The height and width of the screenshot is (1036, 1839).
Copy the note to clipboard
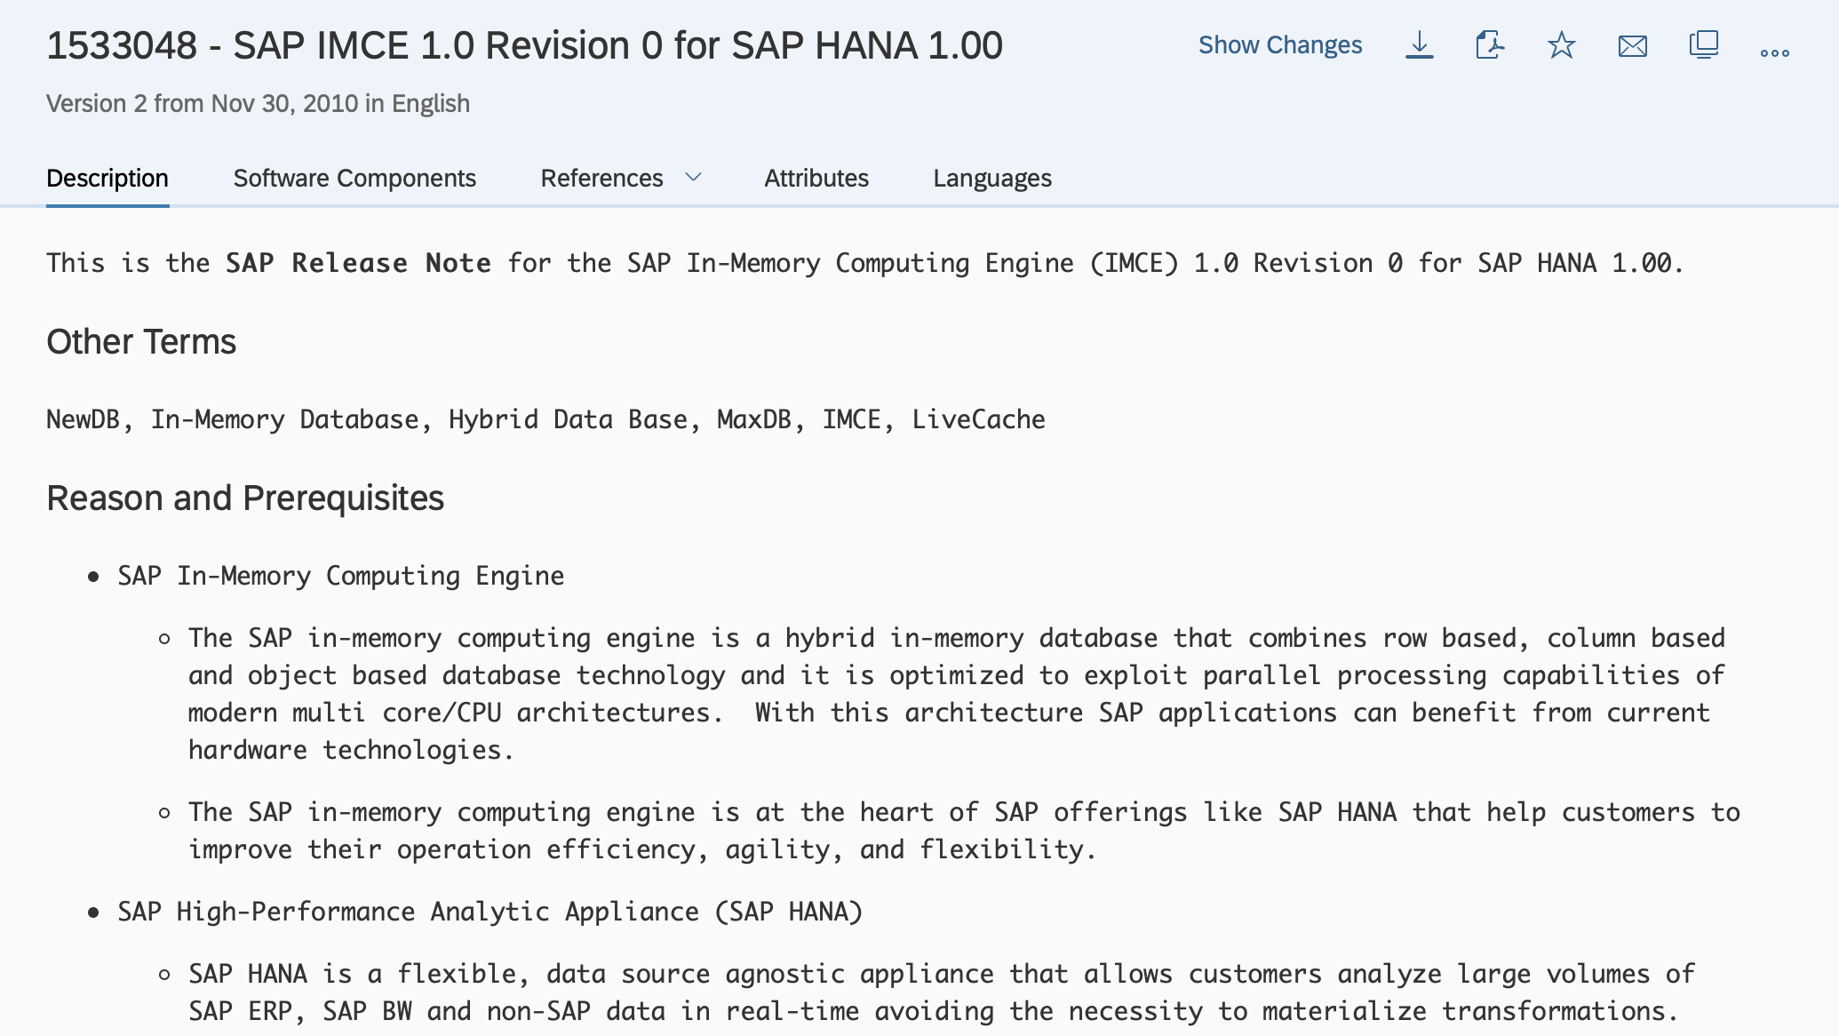click(1704, 45)
